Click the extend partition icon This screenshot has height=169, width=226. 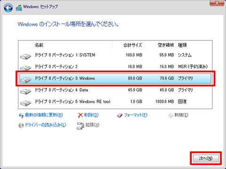(81, 126)
